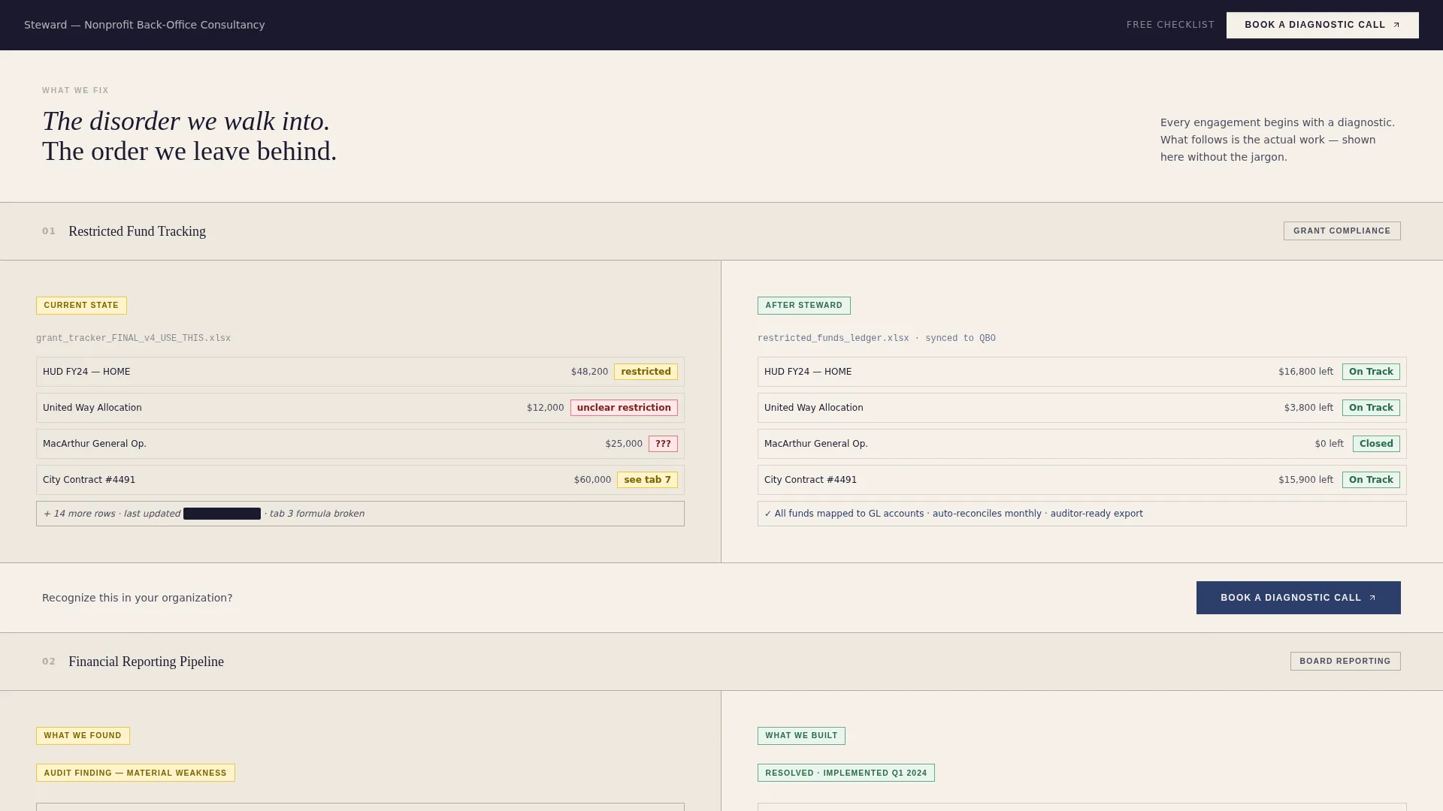Open the Financial Reporting Pipeline section heading
This screenshot has width=1443, height=811.
pyautogui.click(x=146, y=662)
